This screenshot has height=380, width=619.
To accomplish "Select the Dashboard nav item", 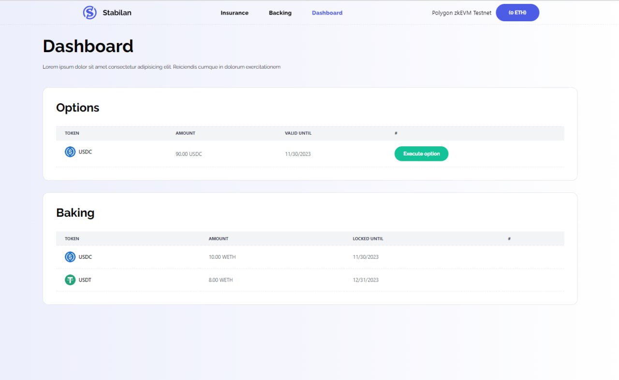I will [x=327, y=13].
